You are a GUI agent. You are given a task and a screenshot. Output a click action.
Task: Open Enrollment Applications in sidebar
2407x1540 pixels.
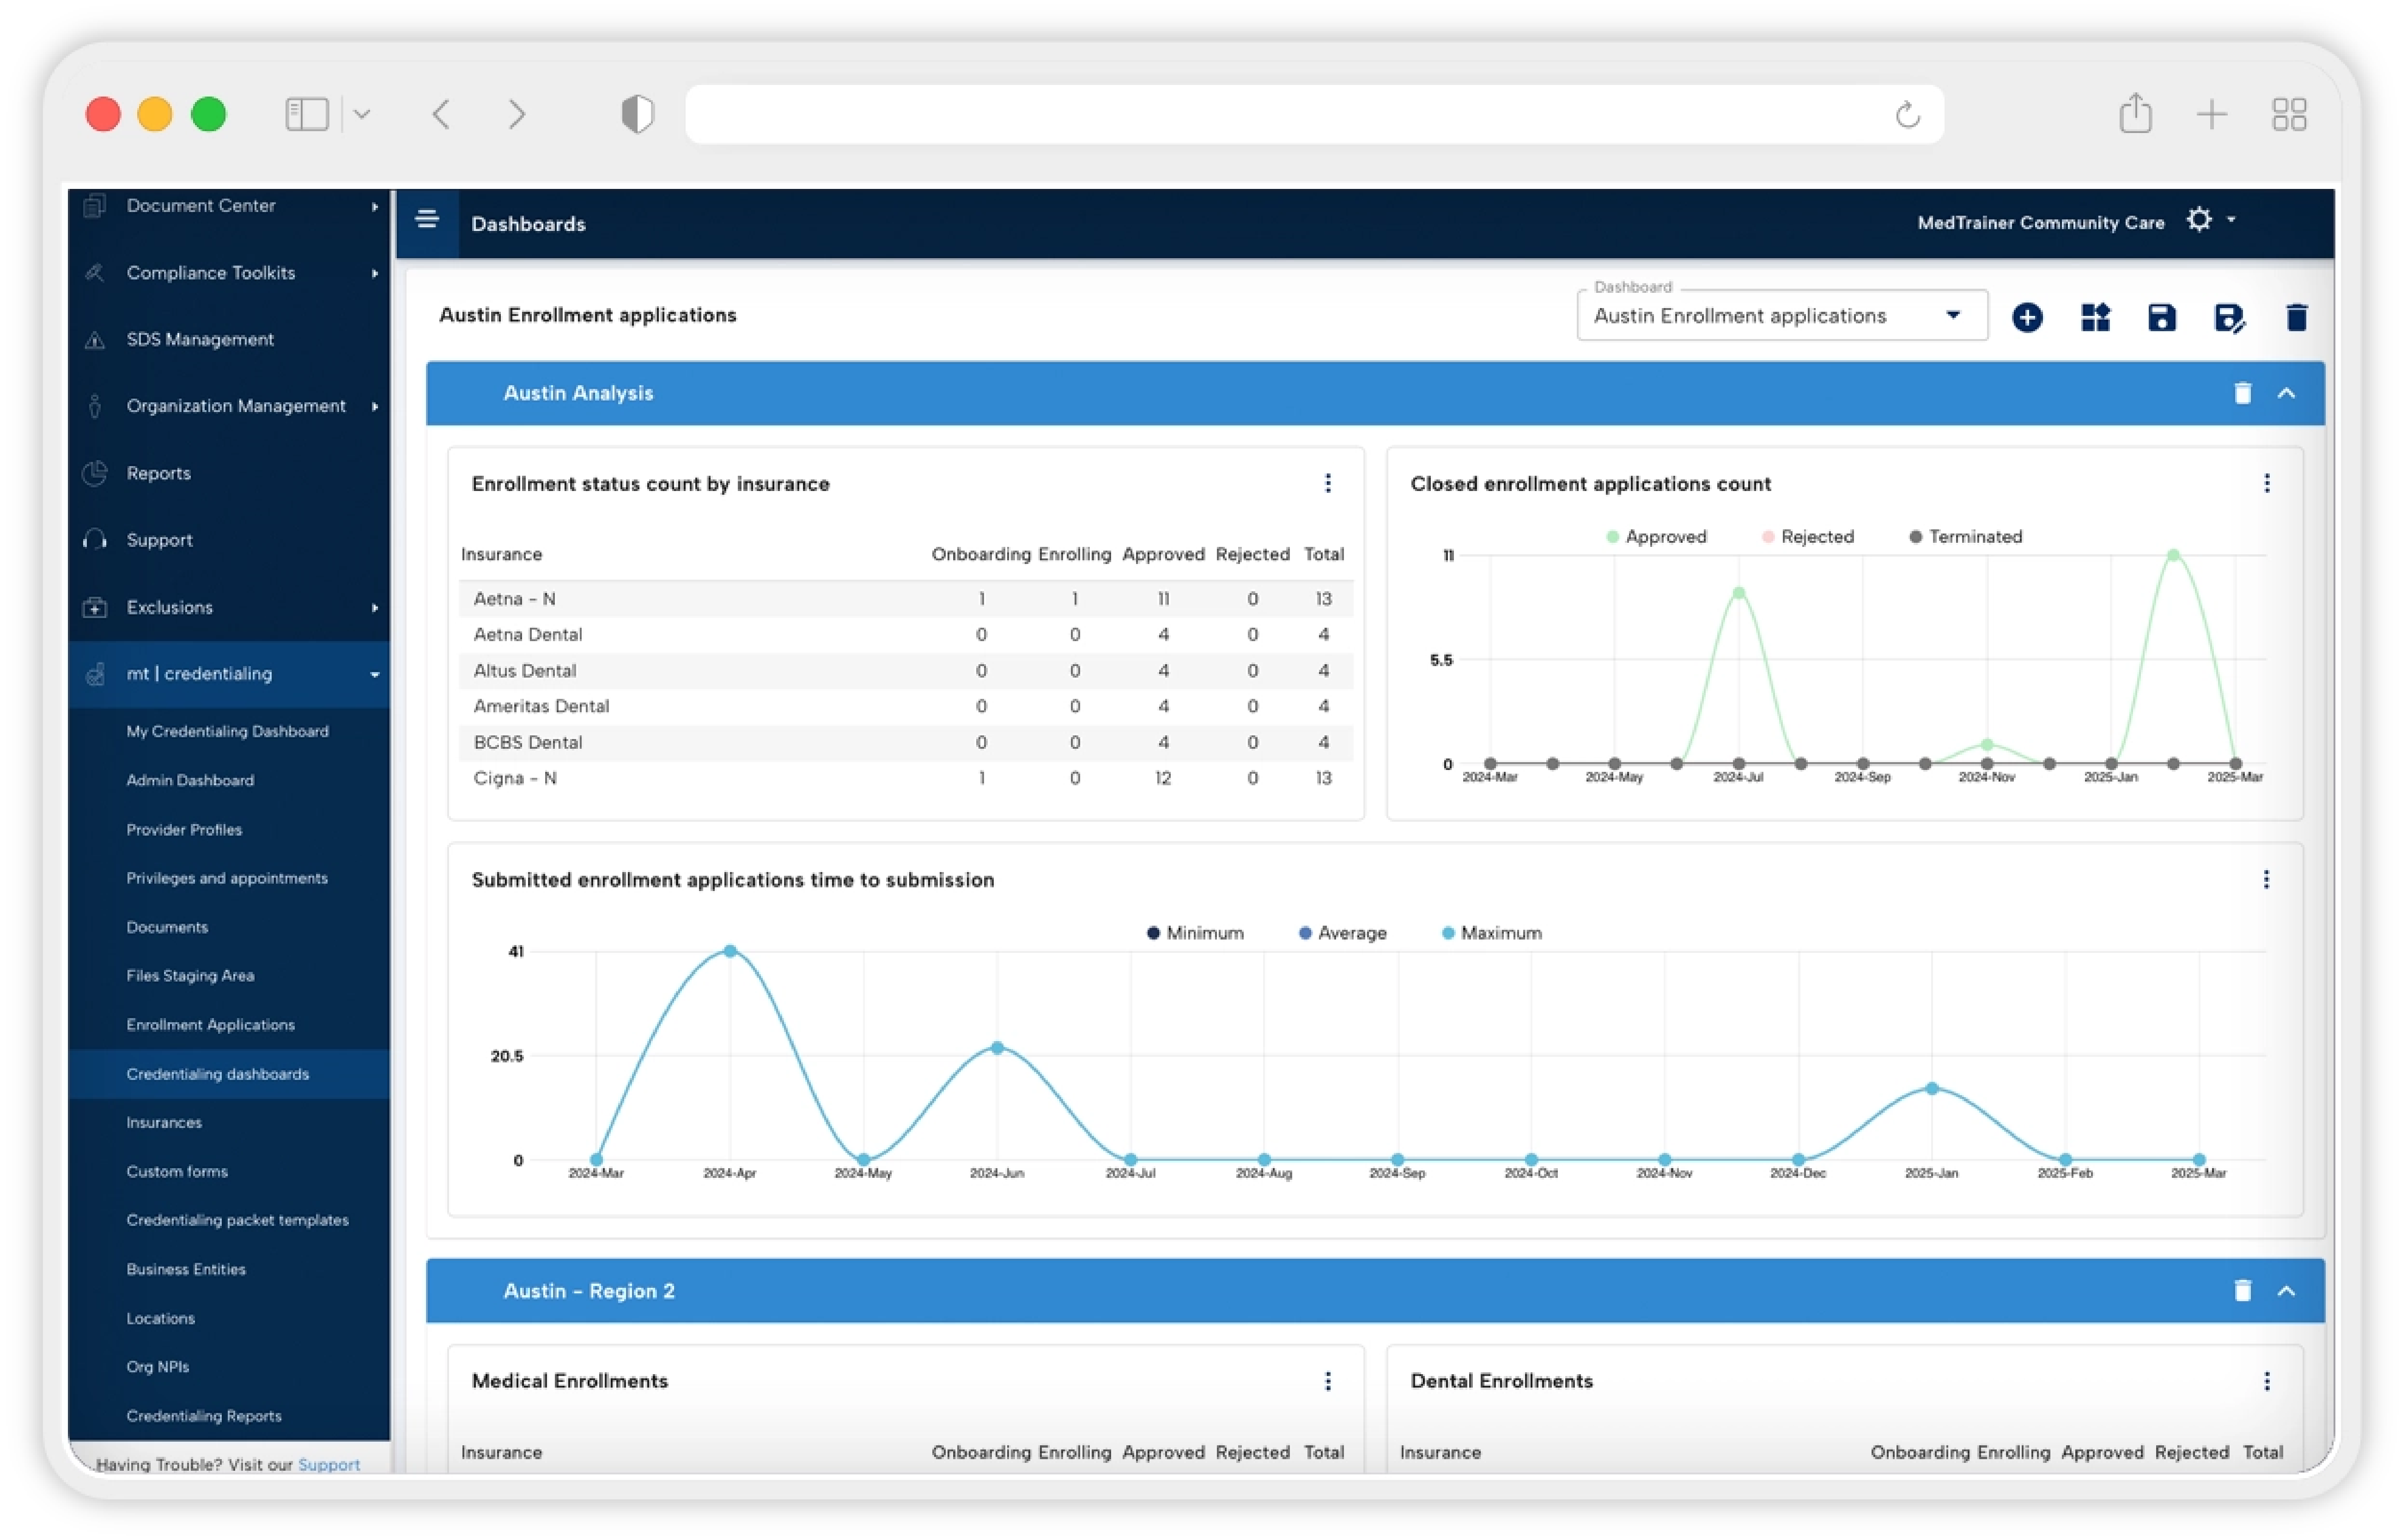pos(210,1025)
